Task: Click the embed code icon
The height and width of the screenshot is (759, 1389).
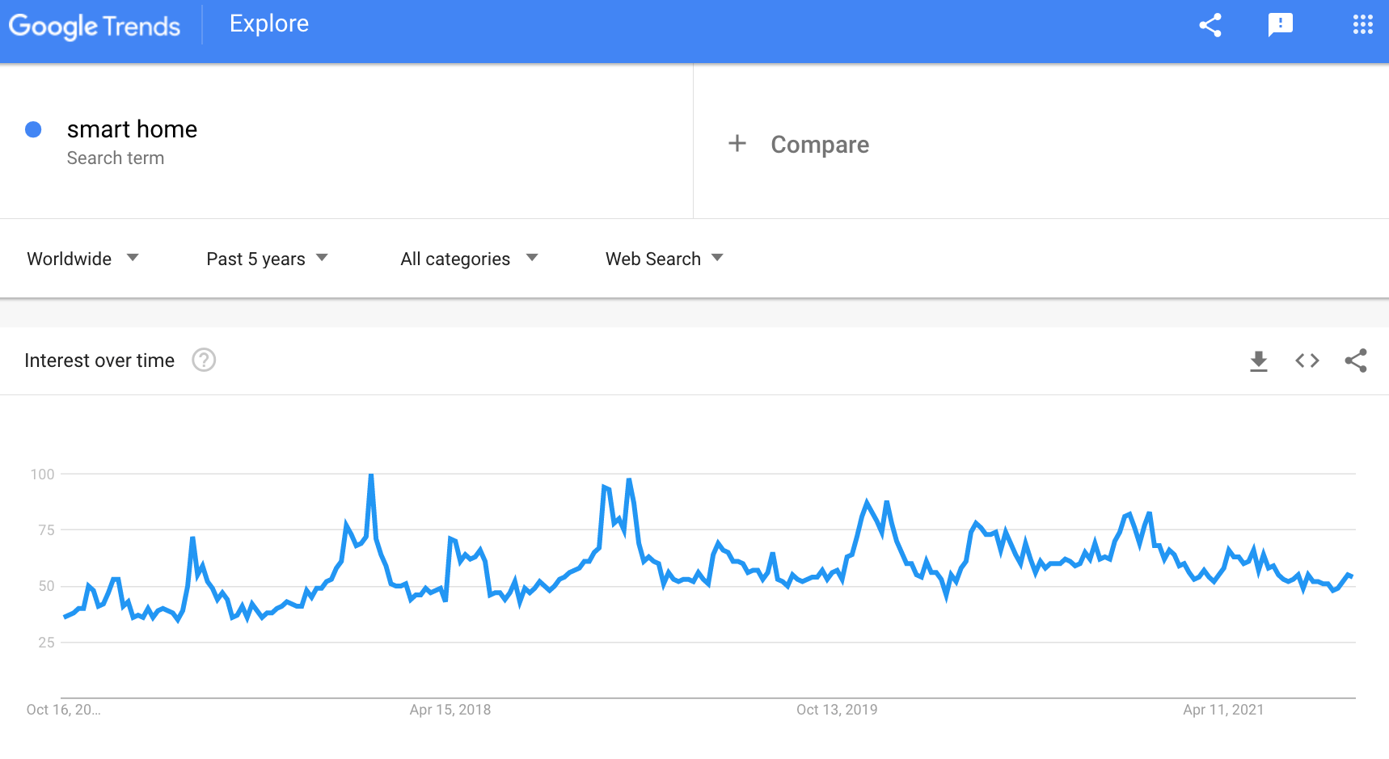Action: 1307,361
